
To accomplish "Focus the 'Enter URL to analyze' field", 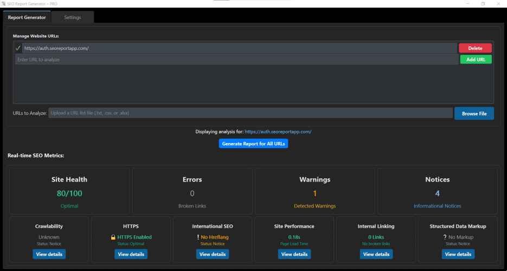I will click(236, 60).
